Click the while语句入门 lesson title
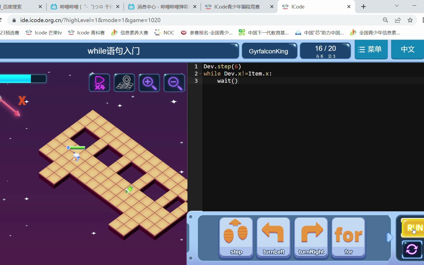 tap(114, 51)
